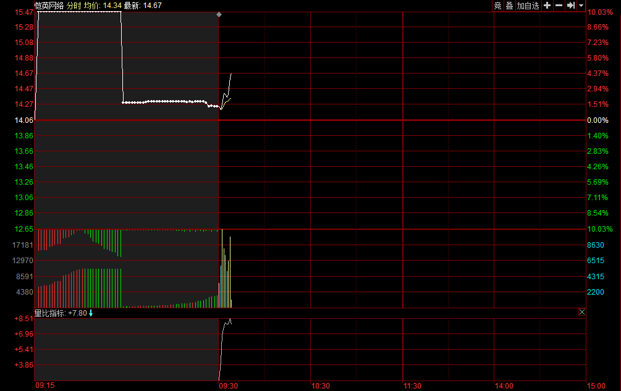The width and height of the screenshot is (621, 391).
Task: Open the dropdown arrow at top-right corner
Action: 581,6
